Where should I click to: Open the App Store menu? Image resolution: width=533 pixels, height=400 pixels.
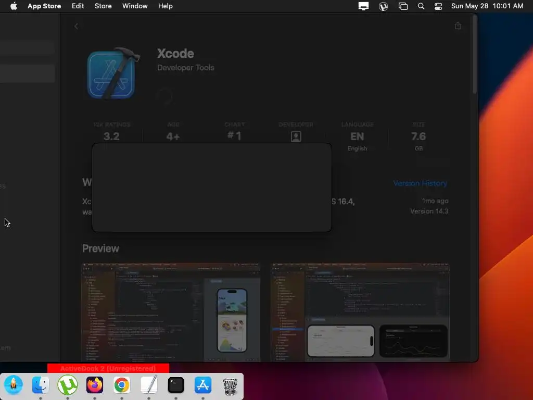(x=44, y=6)
